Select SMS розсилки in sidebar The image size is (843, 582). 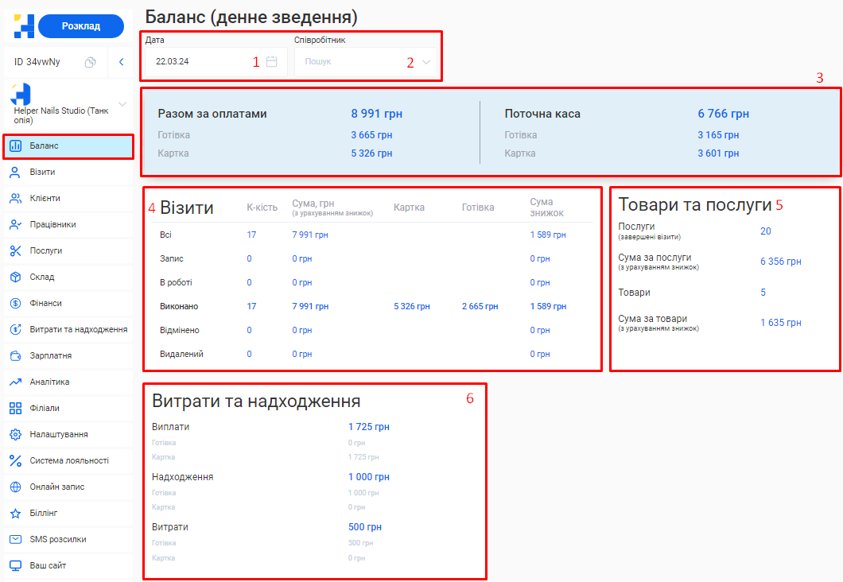point(58,540)
